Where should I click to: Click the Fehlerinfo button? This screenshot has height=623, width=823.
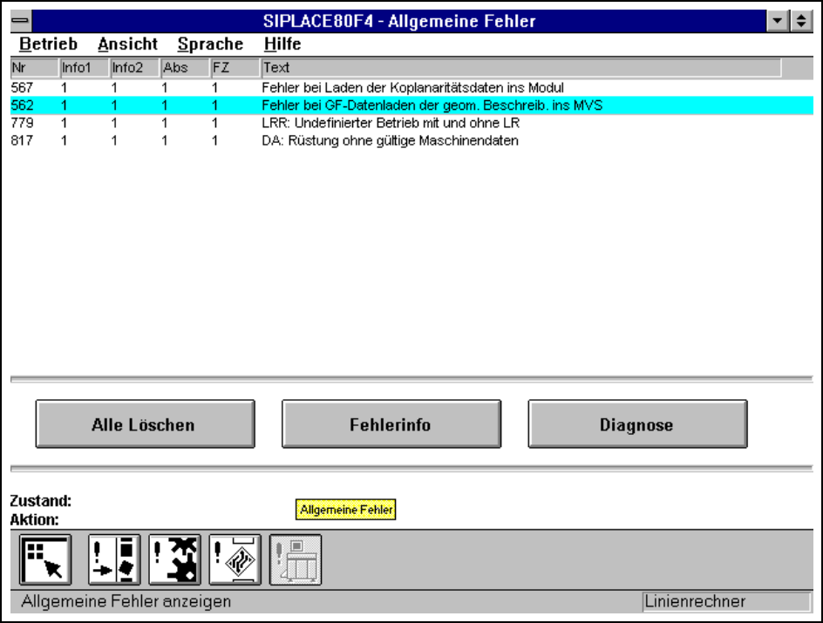point(391,424)
